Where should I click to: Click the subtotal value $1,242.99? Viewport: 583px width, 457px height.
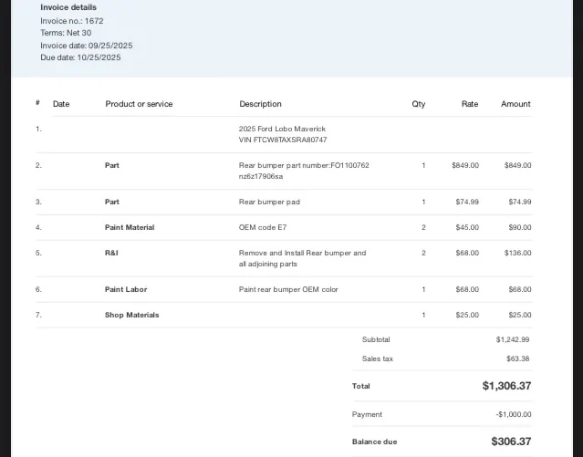click(513, 339)
